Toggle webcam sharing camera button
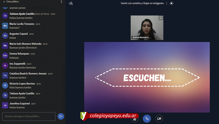This screenshot has height=124, width=219. tap(159, 119)
